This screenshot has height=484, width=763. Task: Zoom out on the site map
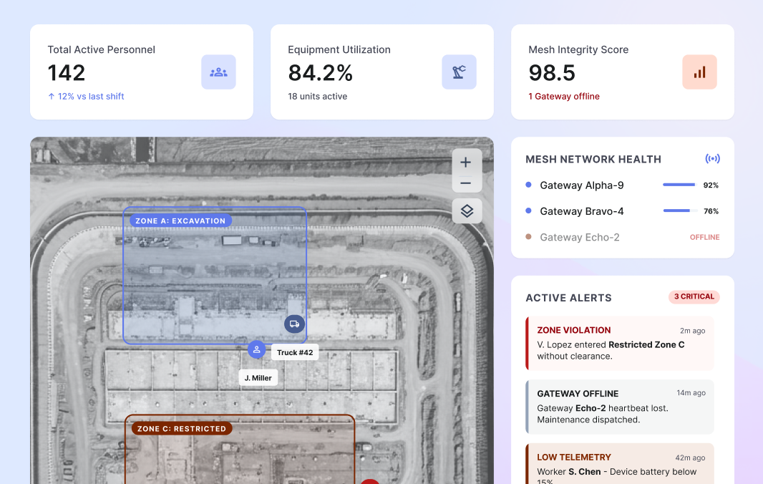pyautogui.click(x=466, y=183)
